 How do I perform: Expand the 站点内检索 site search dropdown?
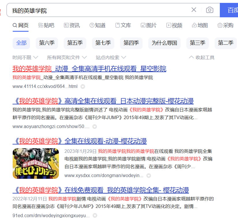pos(111,58)
